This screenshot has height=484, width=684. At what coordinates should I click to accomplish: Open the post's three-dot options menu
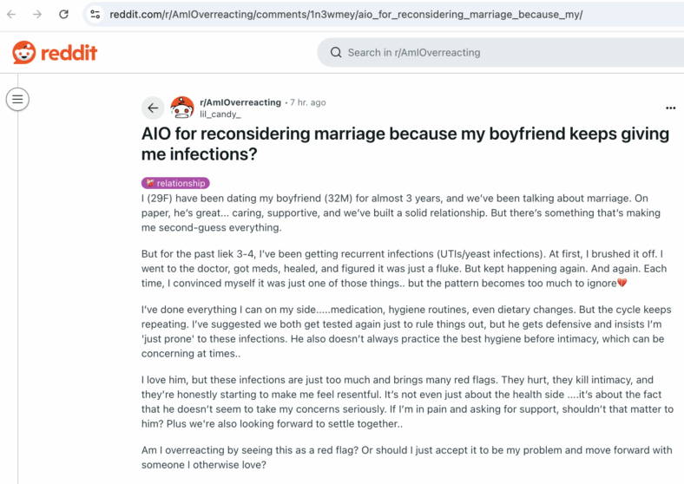tap(670, 108)
